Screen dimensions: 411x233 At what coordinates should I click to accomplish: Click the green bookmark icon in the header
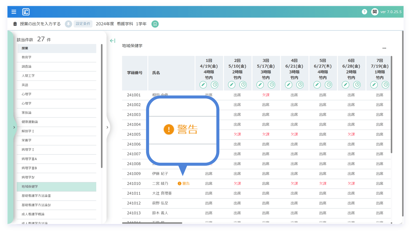coord(155,24)
